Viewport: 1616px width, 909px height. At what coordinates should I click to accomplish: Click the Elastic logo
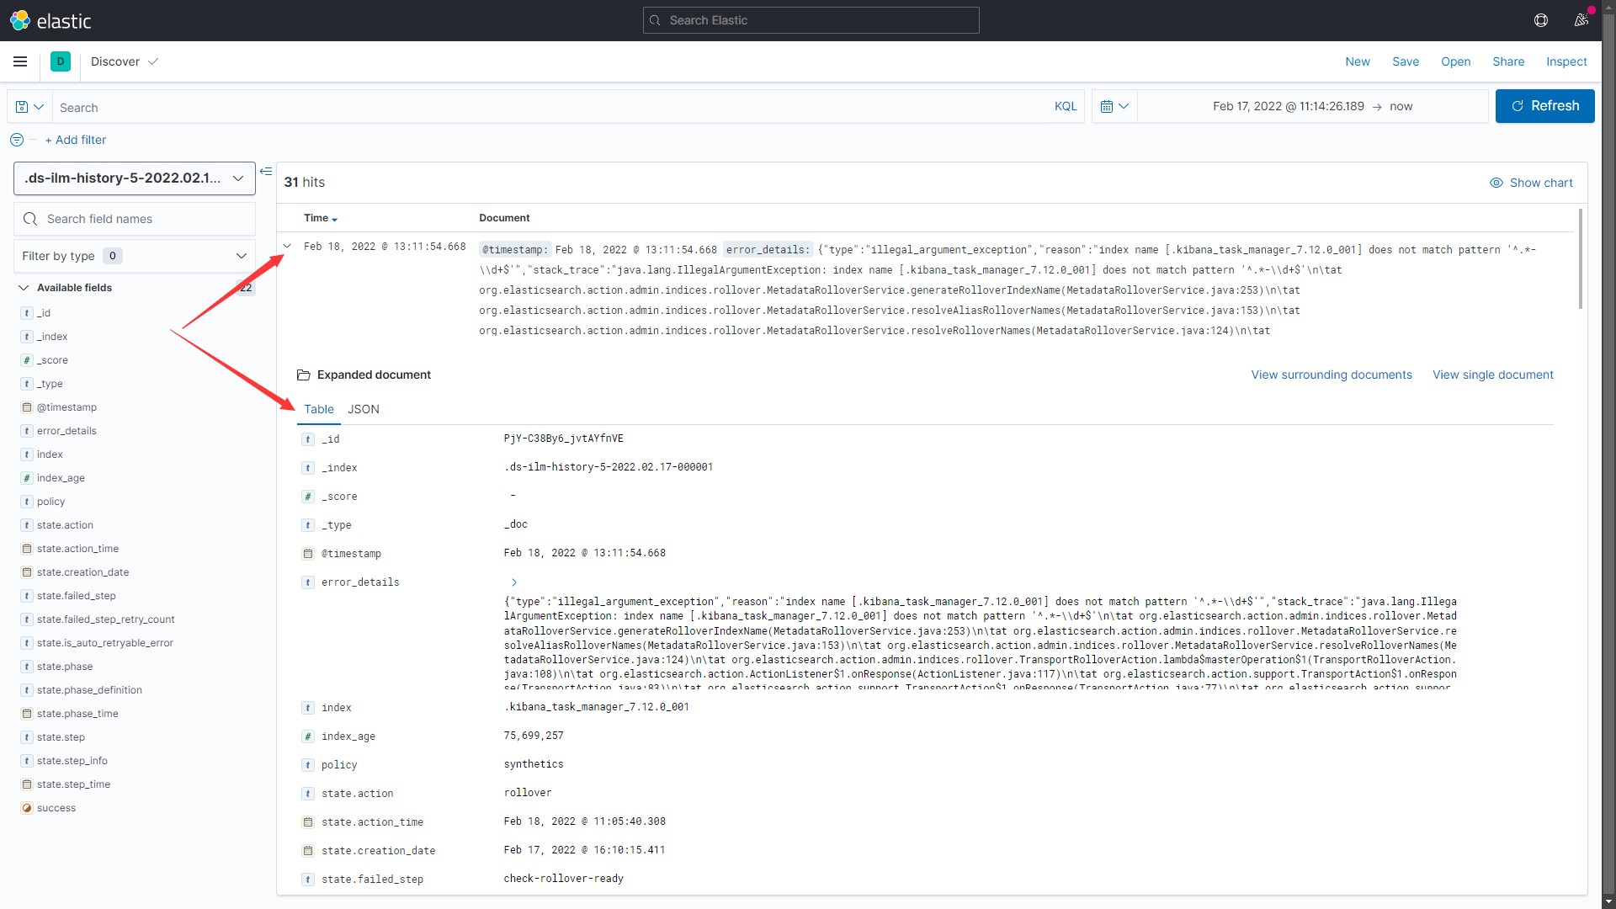pos(50,20)
